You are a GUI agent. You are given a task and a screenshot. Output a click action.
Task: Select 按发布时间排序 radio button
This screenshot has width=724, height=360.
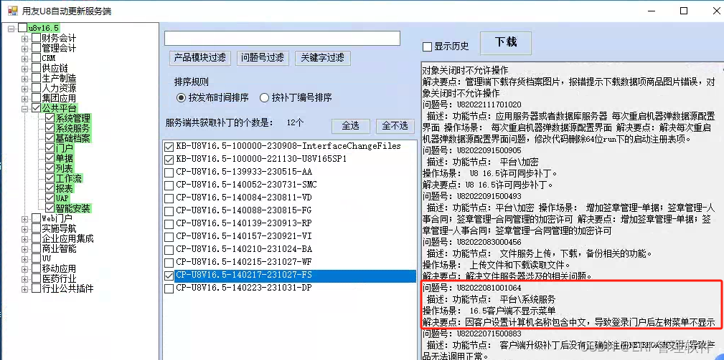[x=181, y=97]
